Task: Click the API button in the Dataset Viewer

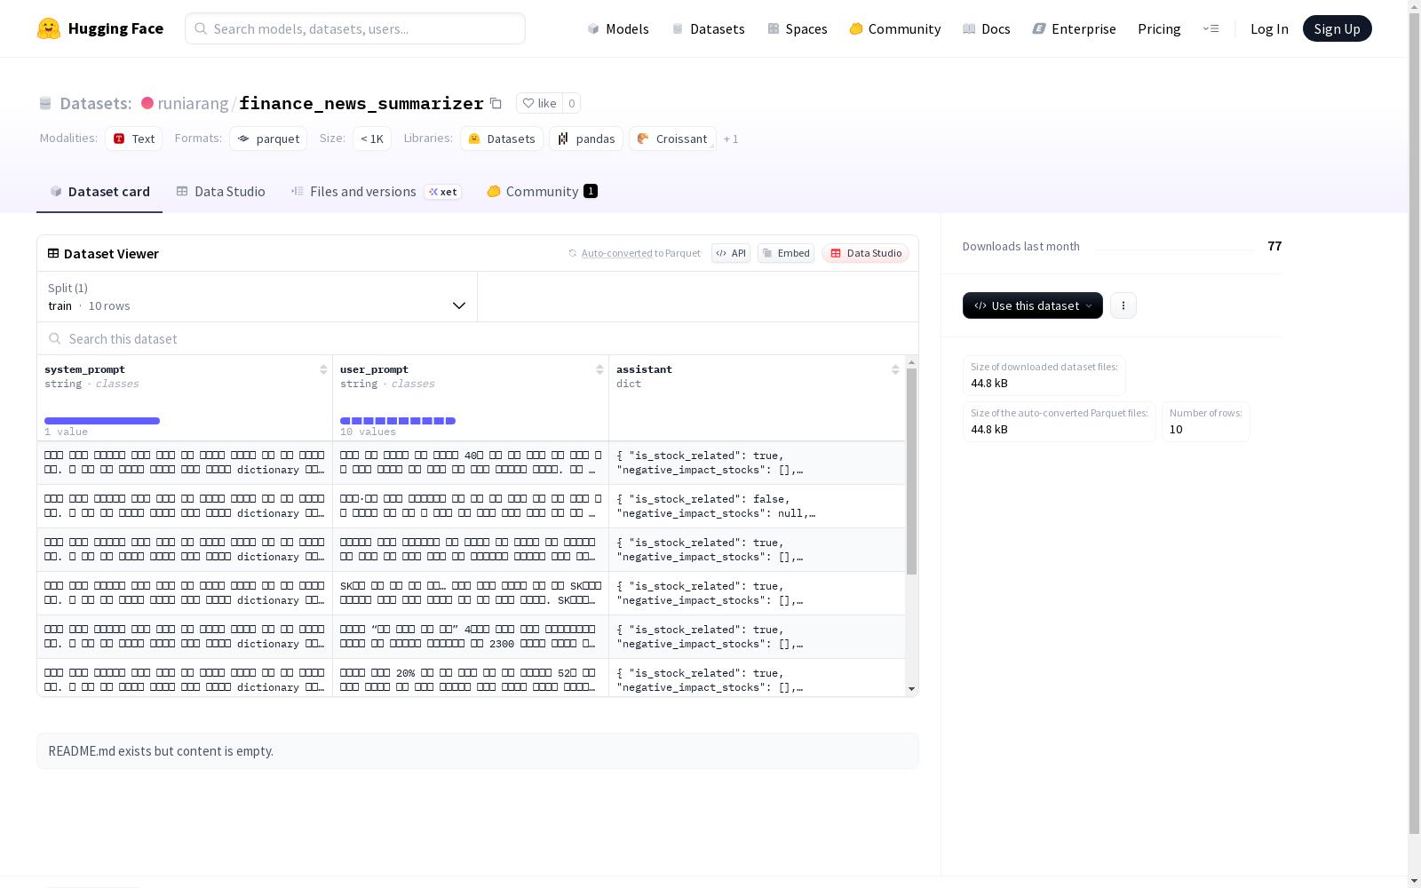Action: click(x=731, y=253)
